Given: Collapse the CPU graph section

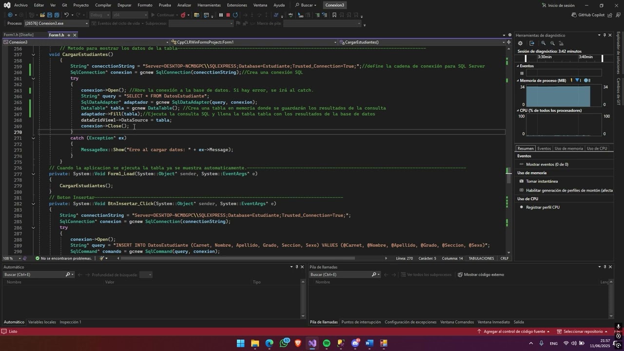Looking at the screenshot, I should [518, 111].
